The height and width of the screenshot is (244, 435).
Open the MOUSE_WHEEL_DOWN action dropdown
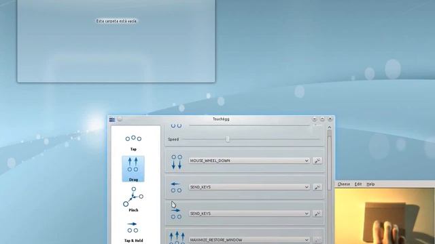pos(249,161)
